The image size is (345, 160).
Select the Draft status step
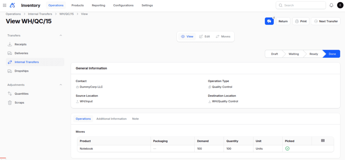(x=274, y=54)
